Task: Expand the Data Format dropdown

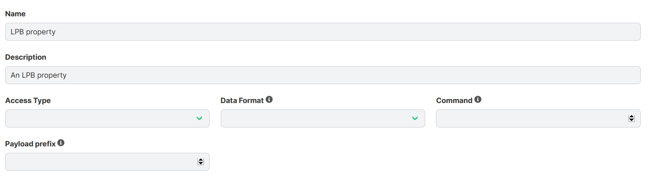Action: click(323, 118)
